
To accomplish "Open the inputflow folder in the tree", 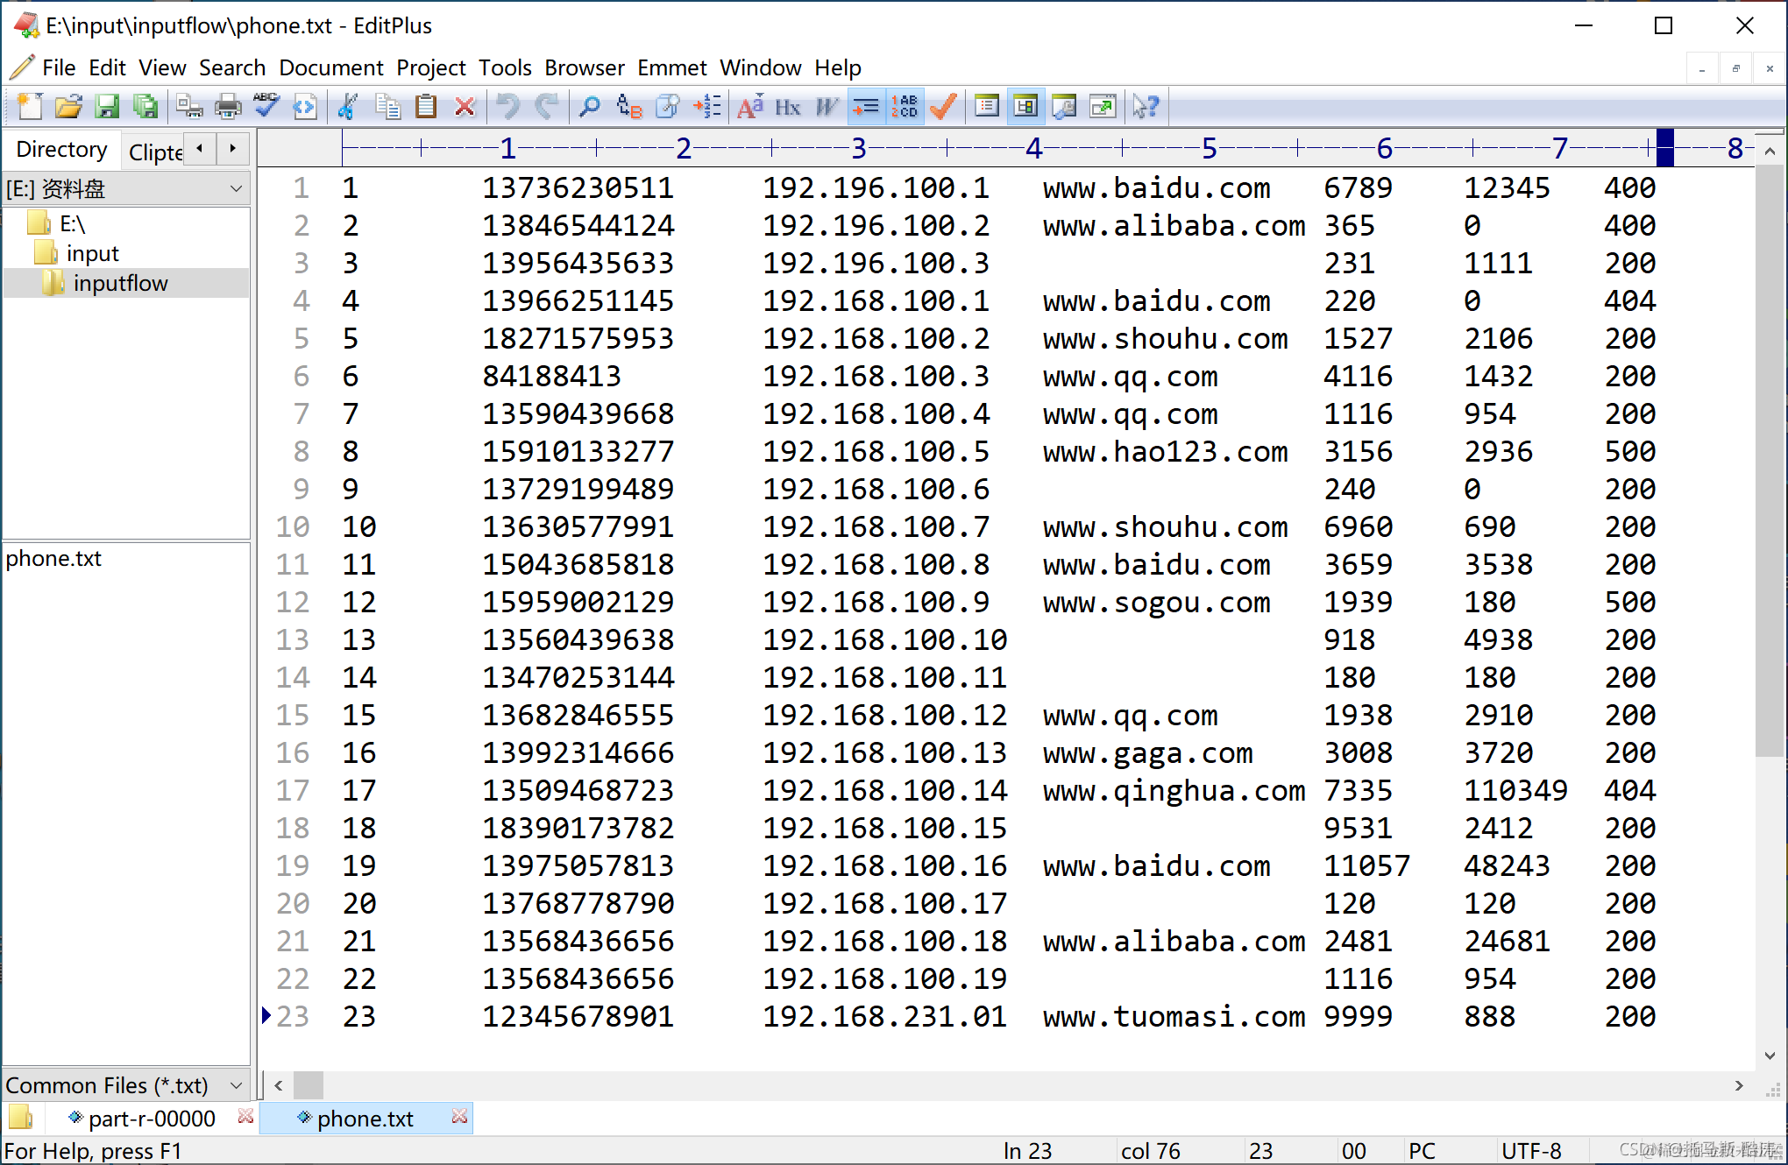I will [120, 283].
